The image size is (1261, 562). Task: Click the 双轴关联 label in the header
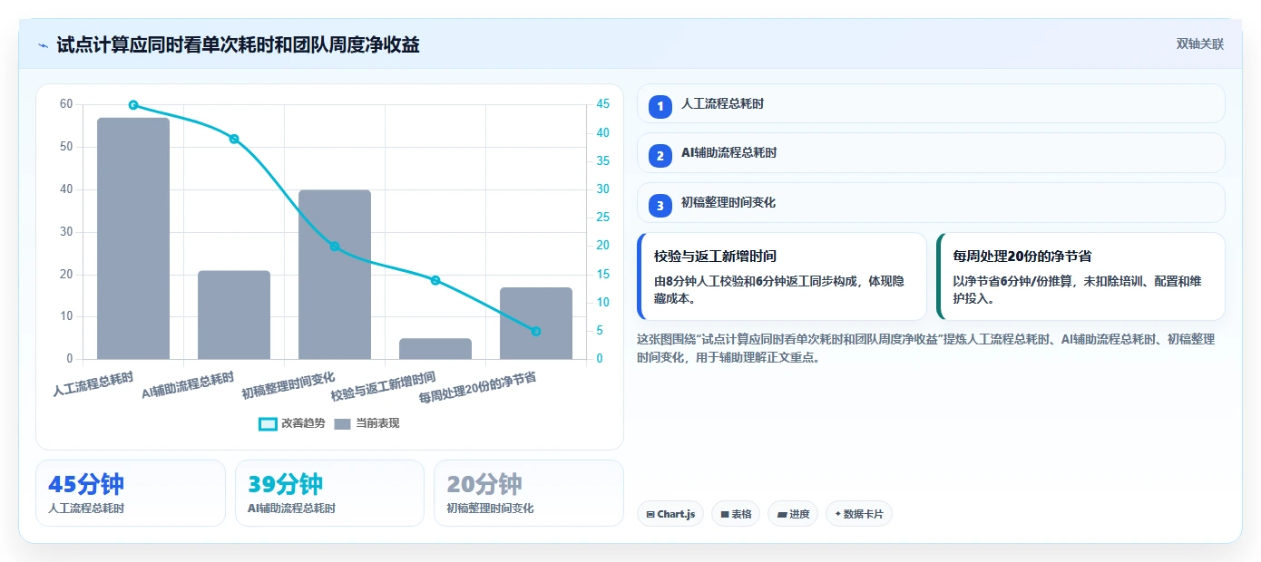click(x=1200, y=44)
